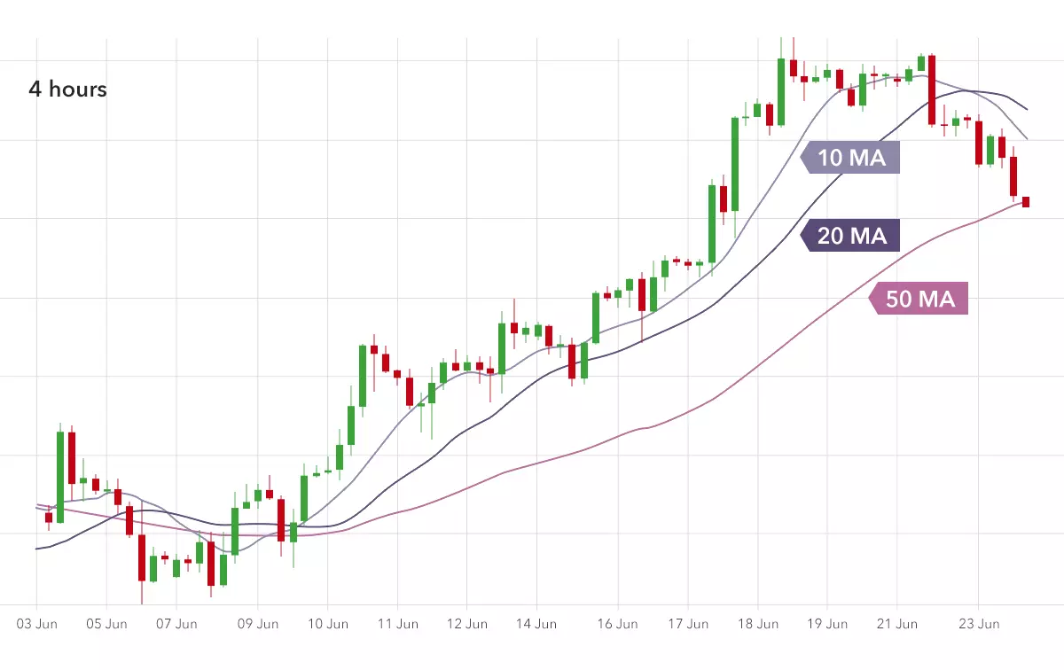Click the 10 MA label tag
The height and width of the screenshot is (670, 1064).
pyautogui.click(x=849, y=158)
